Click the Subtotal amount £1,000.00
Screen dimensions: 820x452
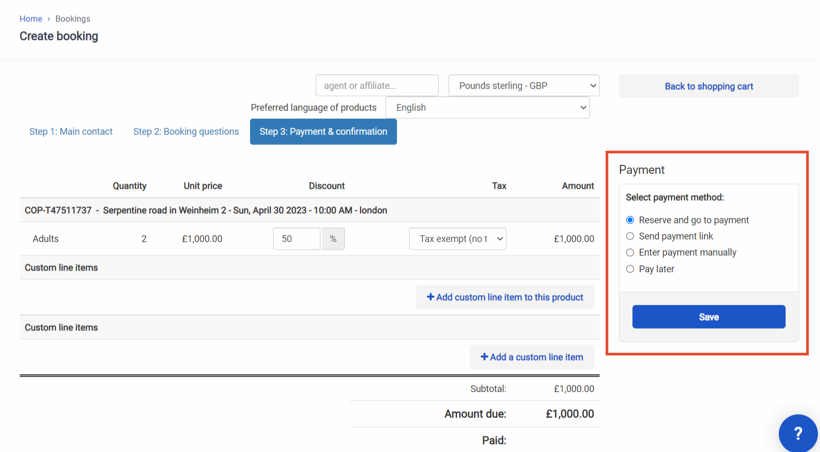[574, 388]
